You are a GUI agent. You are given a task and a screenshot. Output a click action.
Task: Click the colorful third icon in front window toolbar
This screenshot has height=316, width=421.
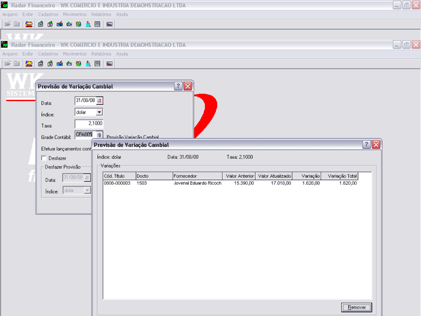tap(29, 63)
